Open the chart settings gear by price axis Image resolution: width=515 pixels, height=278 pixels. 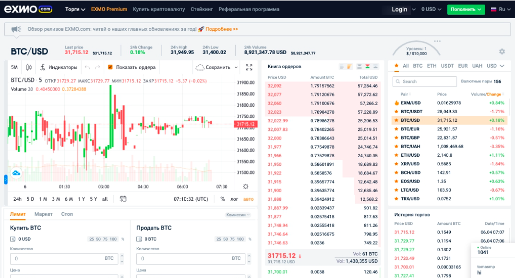[245, 186]
